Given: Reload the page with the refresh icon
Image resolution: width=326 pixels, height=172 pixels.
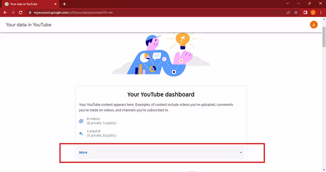Looking at the screenshot, I should pos(20,13).
